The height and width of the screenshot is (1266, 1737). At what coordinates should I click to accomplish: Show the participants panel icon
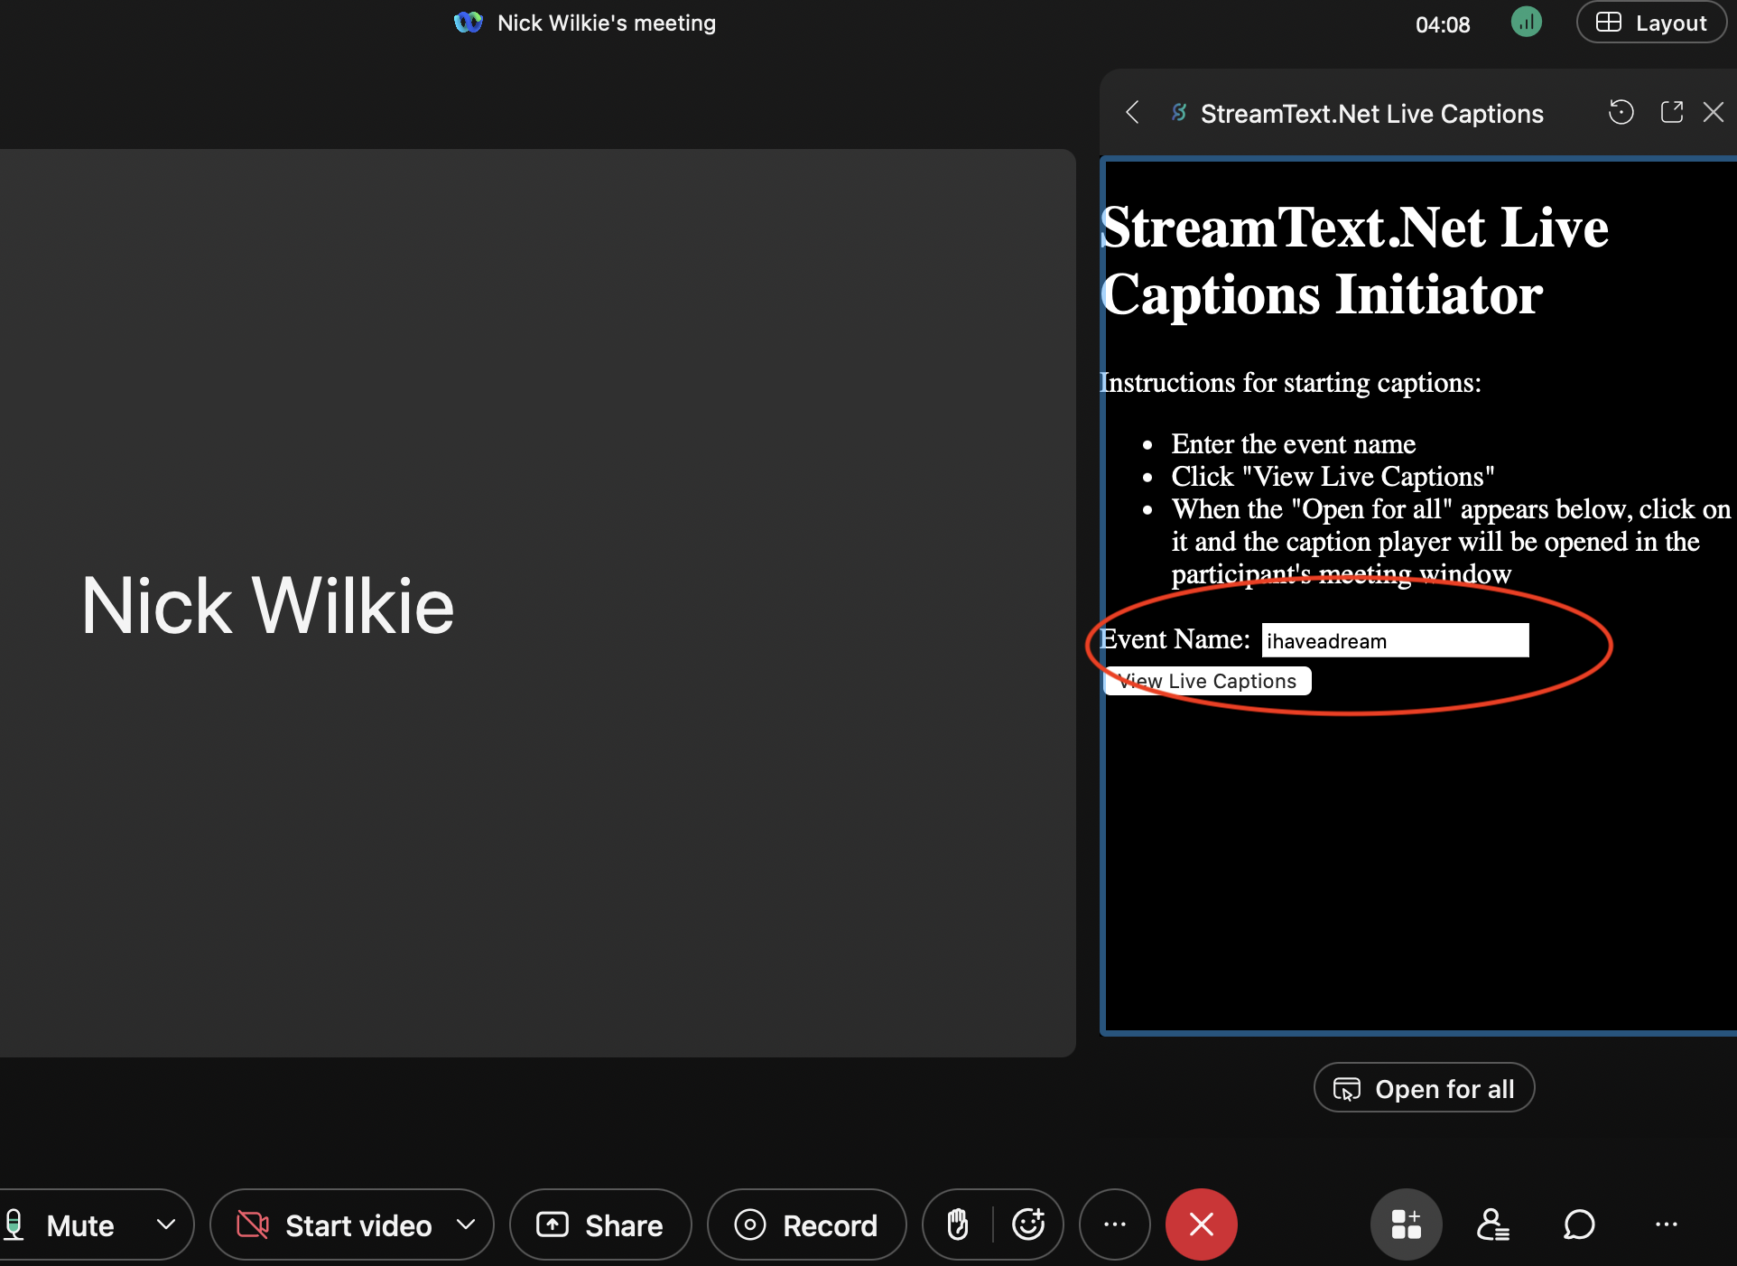click(1492, 1225)
